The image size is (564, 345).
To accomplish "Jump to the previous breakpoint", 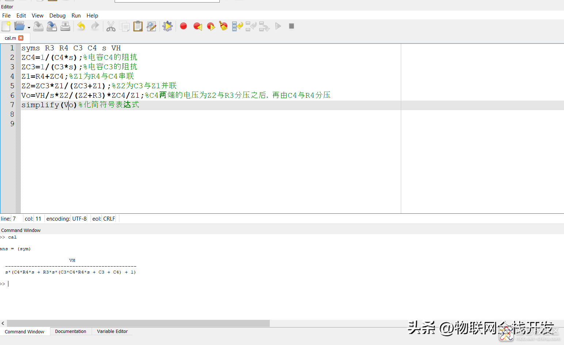I will click(197, 26).
